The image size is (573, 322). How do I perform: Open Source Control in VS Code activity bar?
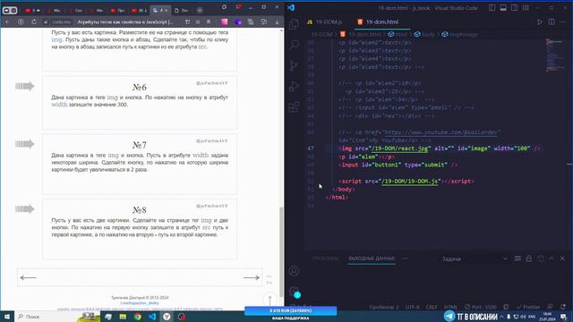coord(294,65)
